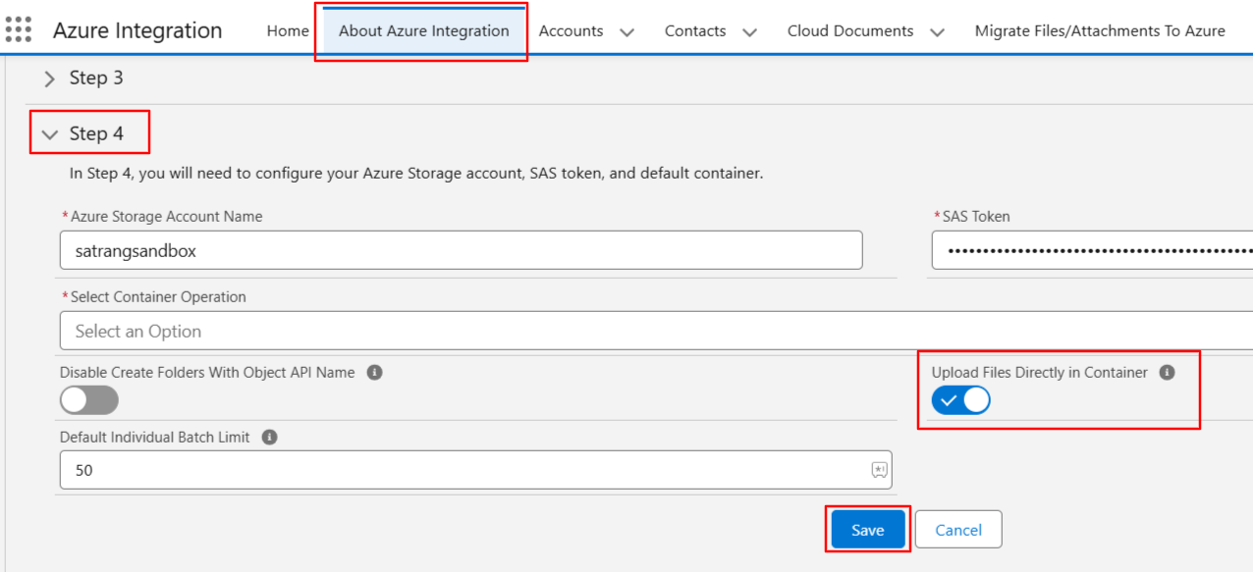Switch to Cloud Documents tab

pos(850,30)
